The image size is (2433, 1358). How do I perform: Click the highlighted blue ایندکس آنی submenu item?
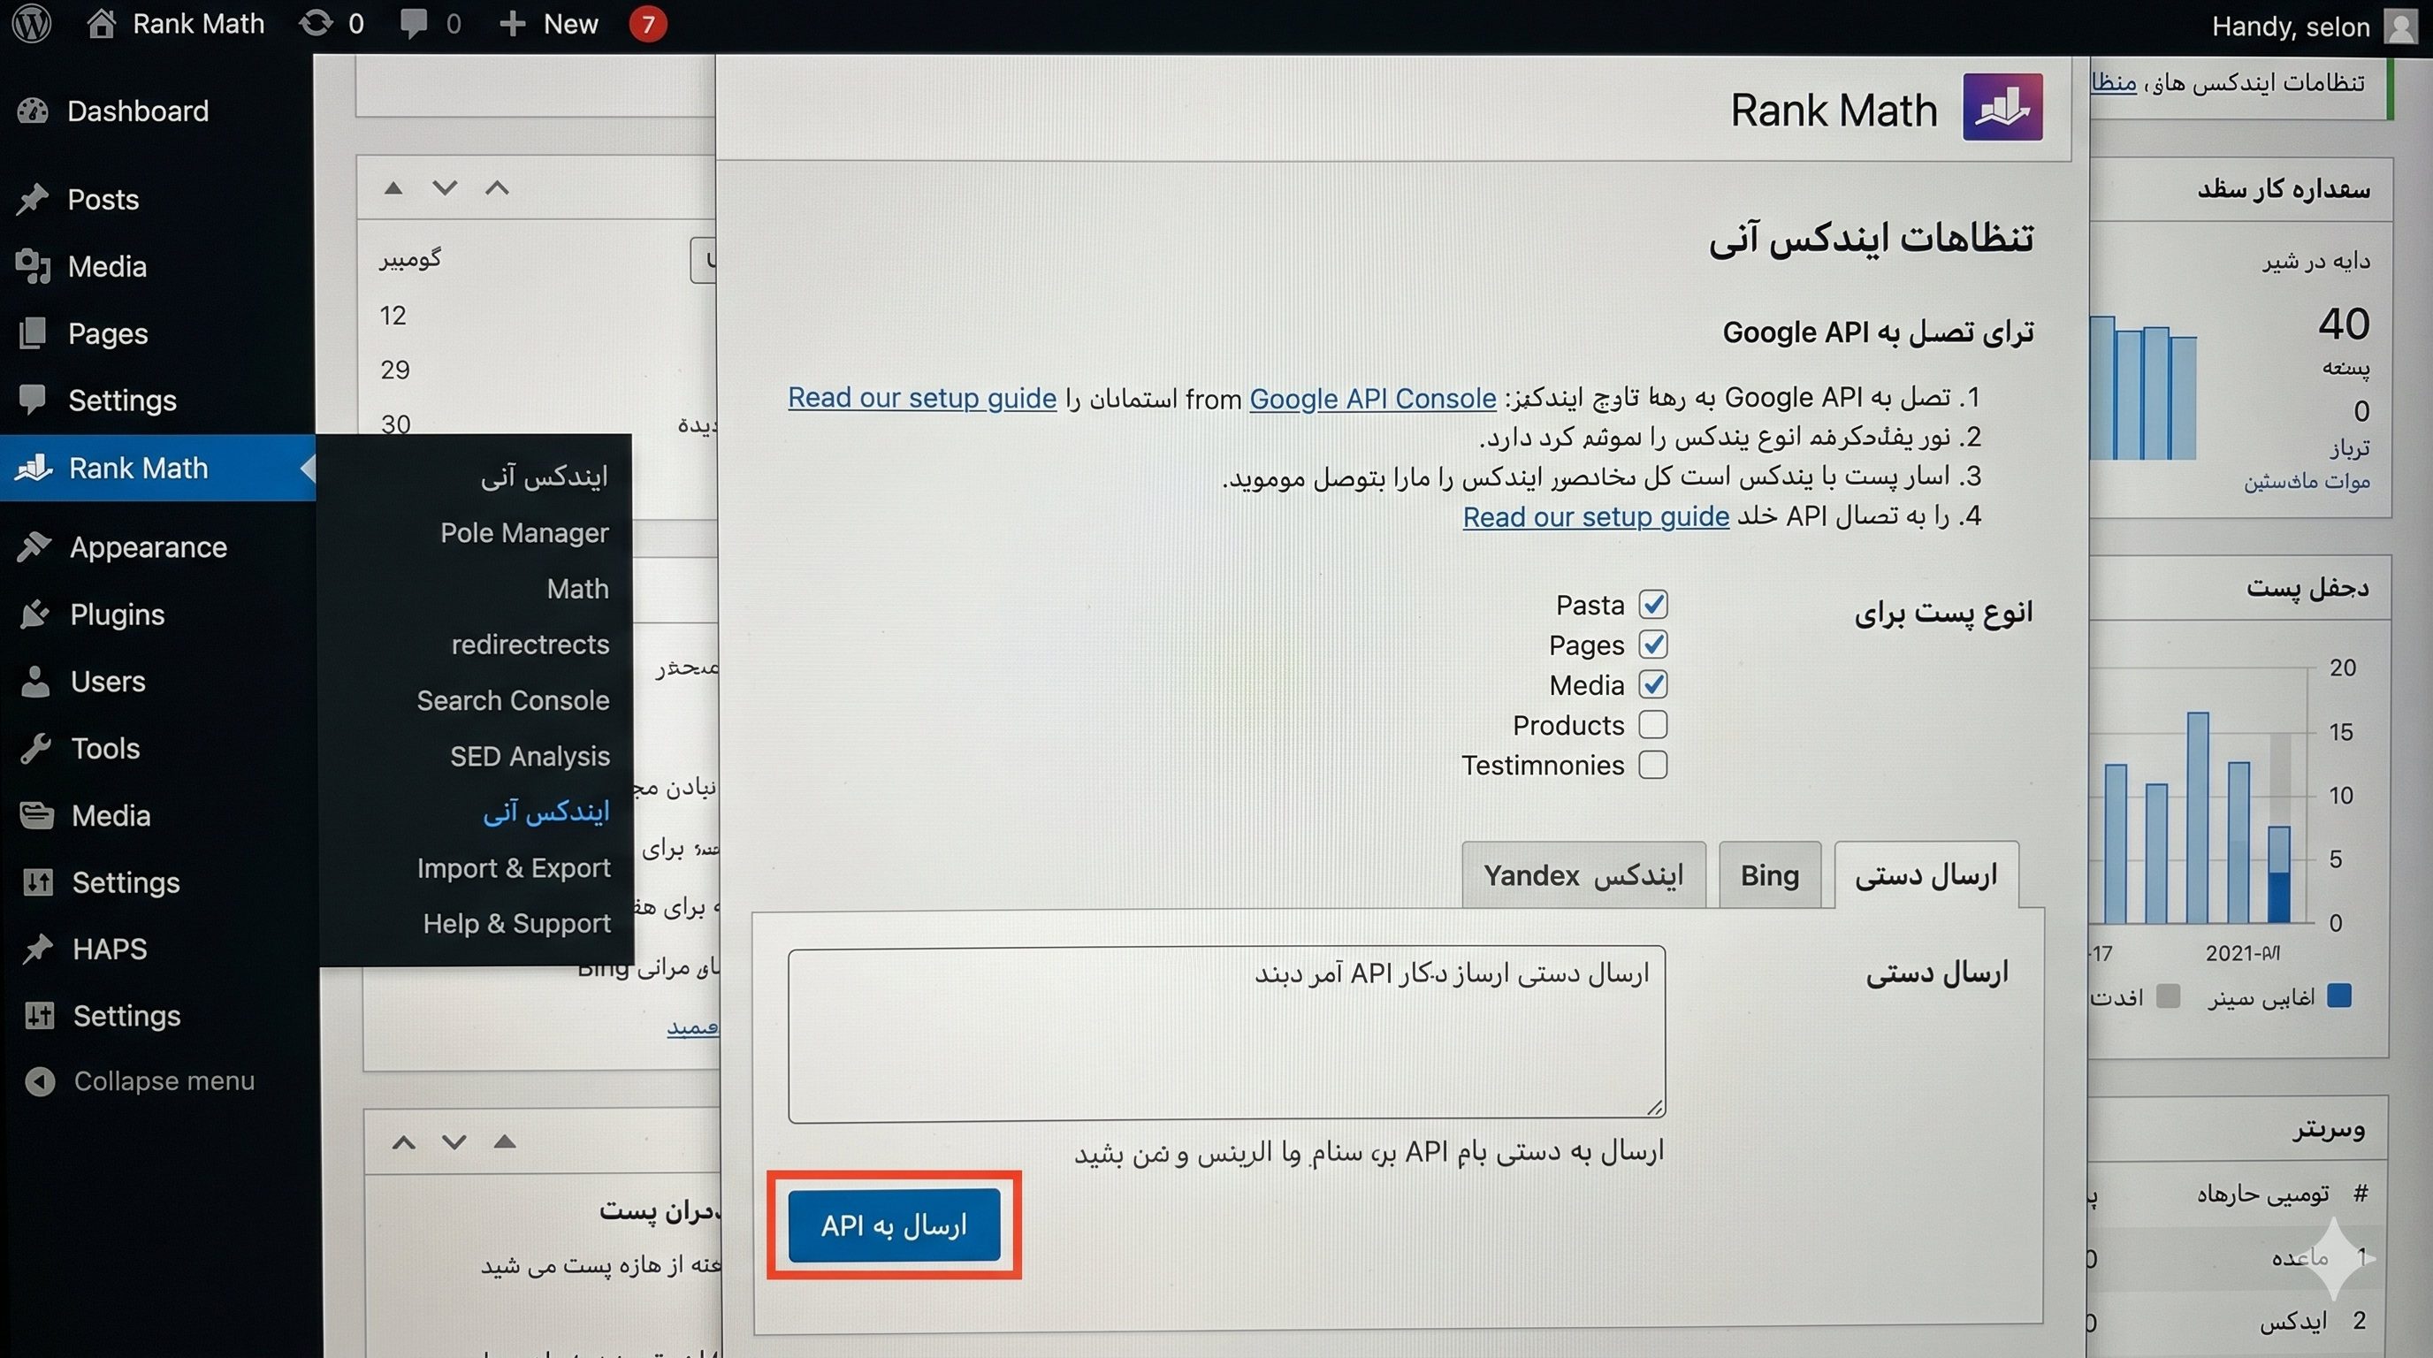click(545, 813)
